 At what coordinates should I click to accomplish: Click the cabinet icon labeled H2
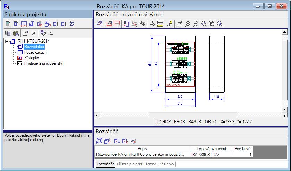pos(40,24)
